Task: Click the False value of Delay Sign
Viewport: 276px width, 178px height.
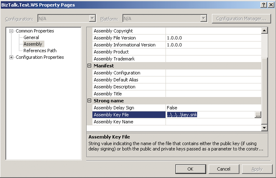Action: point(213,108)
